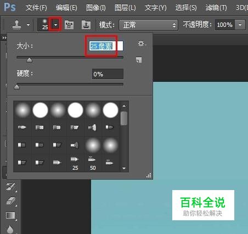Screen dimensions: 248x234
Task: Click the 大小 size slider handle
Action: pyautogui.click(x=29, y=60)
